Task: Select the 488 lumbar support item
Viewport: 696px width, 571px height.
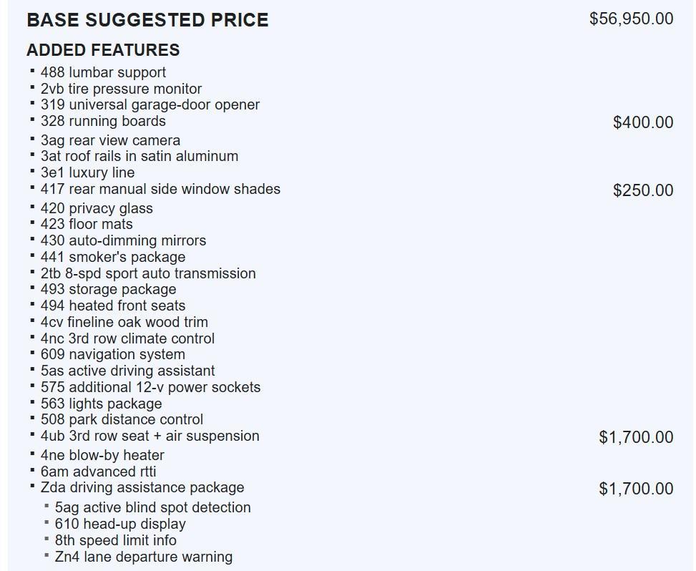Action: 103,72
